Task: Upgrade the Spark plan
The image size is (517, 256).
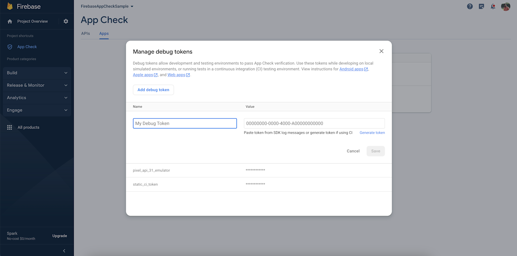Action: click(59, 236)
